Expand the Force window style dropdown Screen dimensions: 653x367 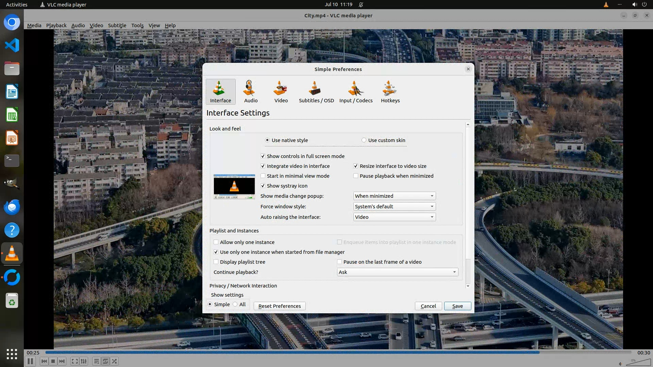coord(394,207)
